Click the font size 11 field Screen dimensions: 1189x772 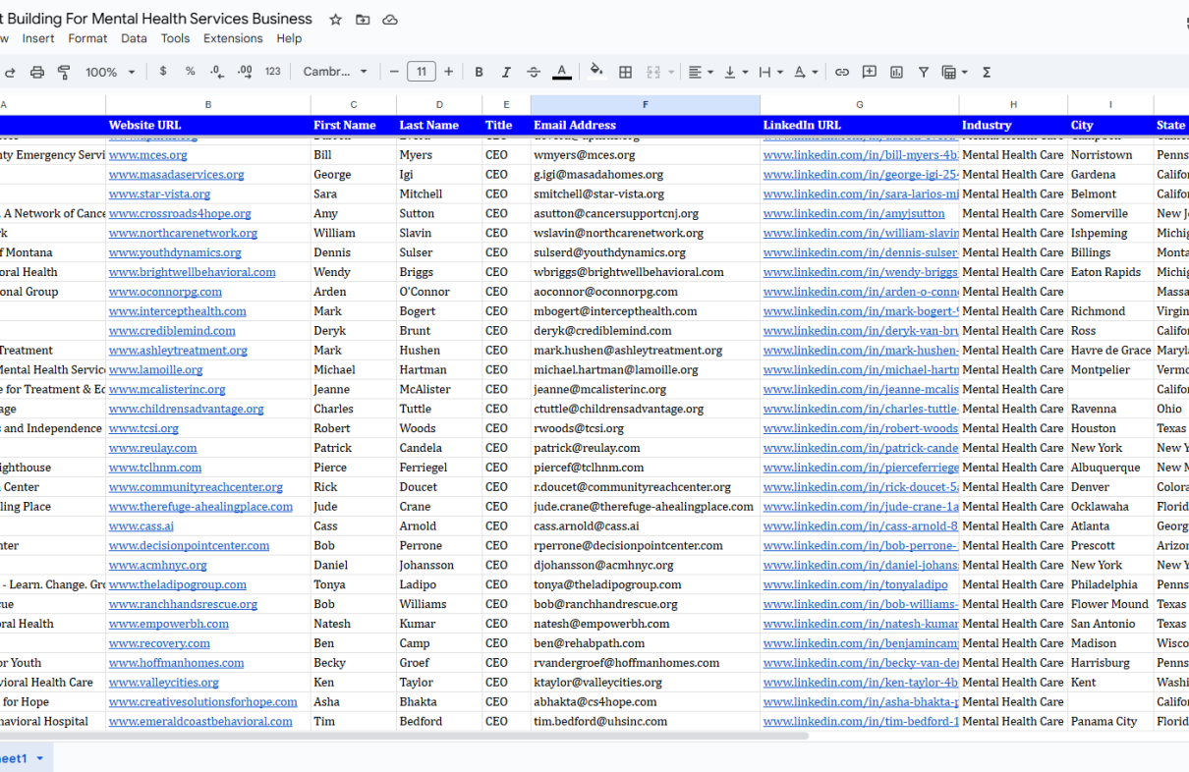(x=422, y=72)
